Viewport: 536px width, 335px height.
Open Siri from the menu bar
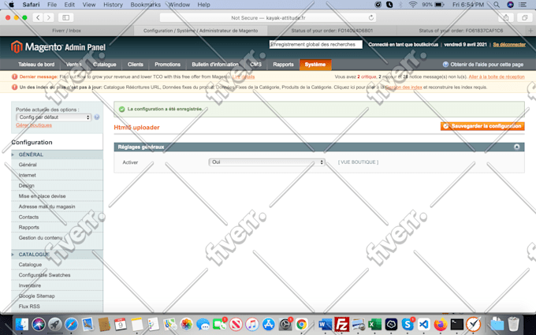pyautogui.click(x=510, y=5)
